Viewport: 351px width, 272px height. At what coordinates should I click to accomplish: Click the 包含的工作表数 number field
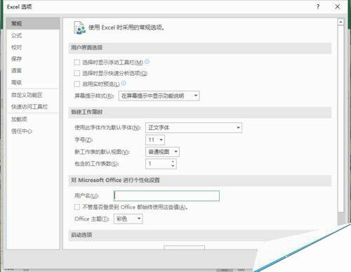(x=158, y=164)
